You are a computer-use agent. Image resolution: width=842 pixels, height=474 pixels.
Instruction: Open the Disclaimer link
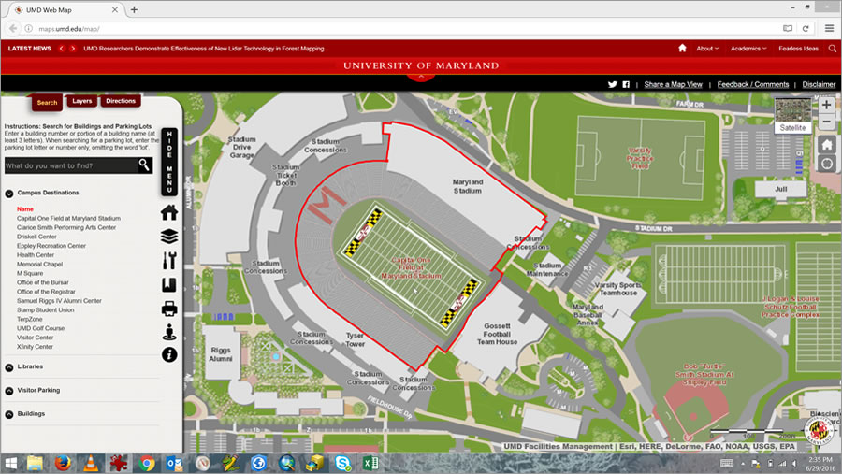[819, 84]
